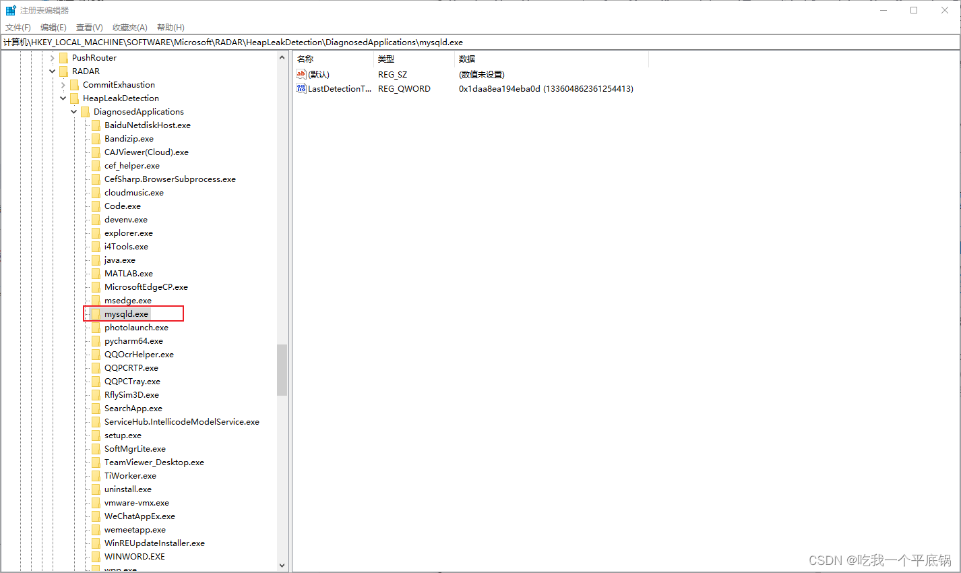Open the 编辑(E) menu
This screenshot has height=573, width=961.
[x=53, y=28]
